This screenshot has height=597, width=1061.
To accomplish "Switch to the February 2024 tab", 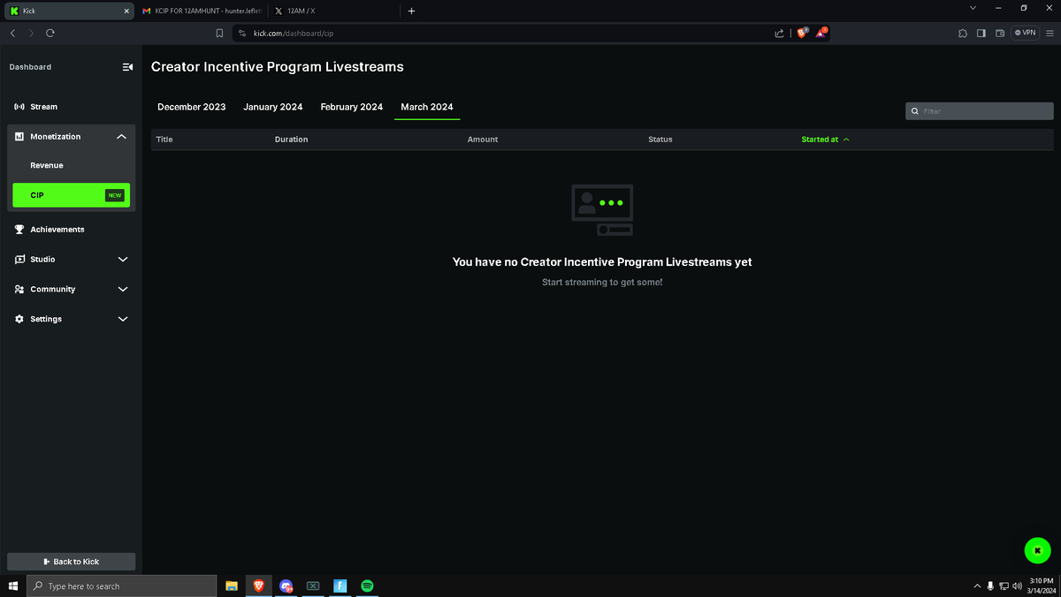I will click(352, 107).
